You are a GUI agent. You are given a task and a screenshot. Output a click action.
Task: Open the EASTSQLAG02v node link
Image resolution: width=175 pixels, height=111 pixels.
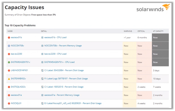tap(18, 87)
